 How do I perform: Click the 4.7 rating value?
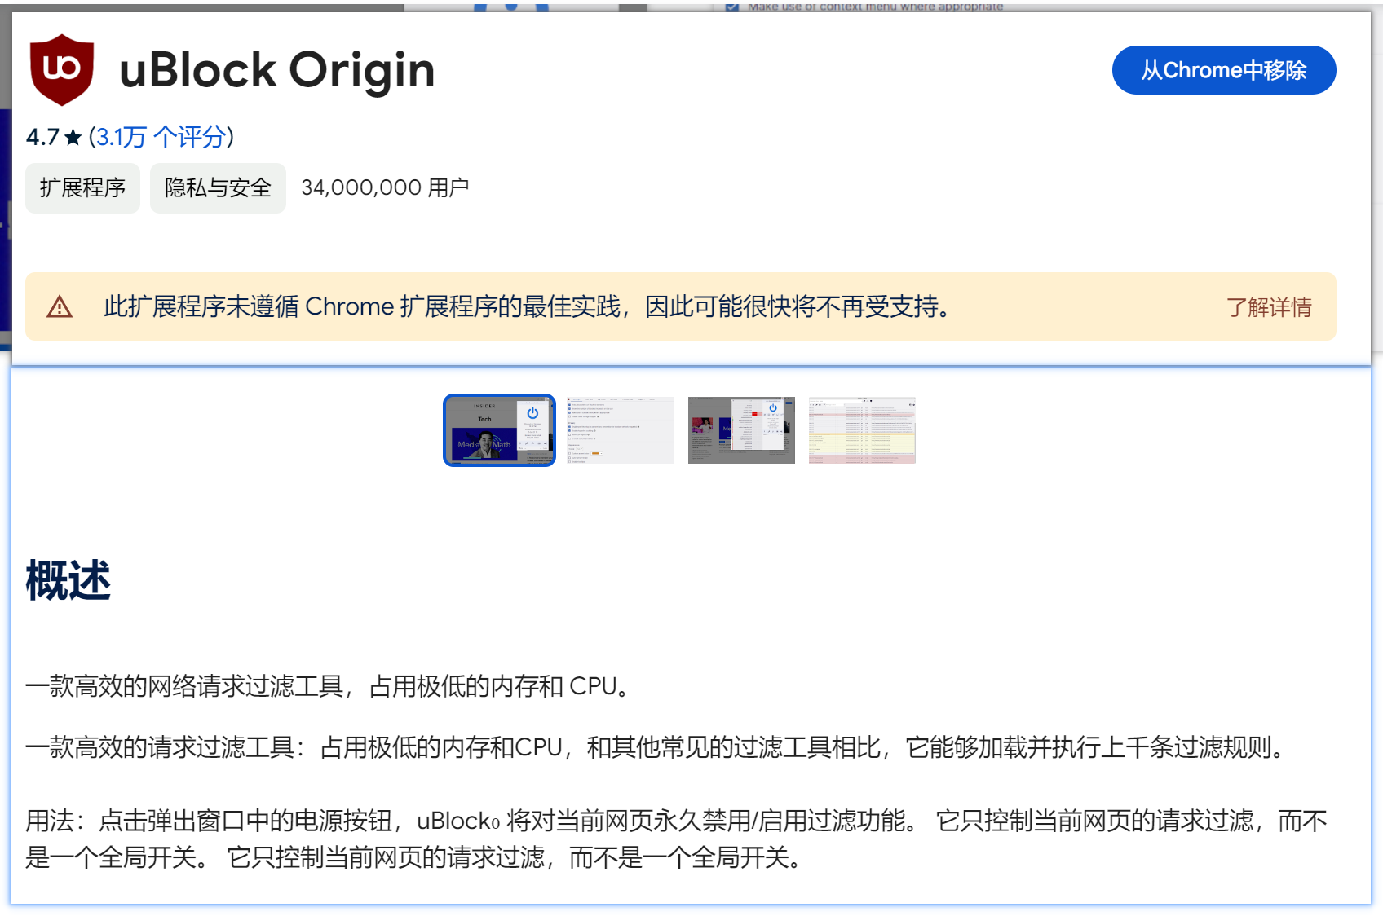click(x=42, y=137)
